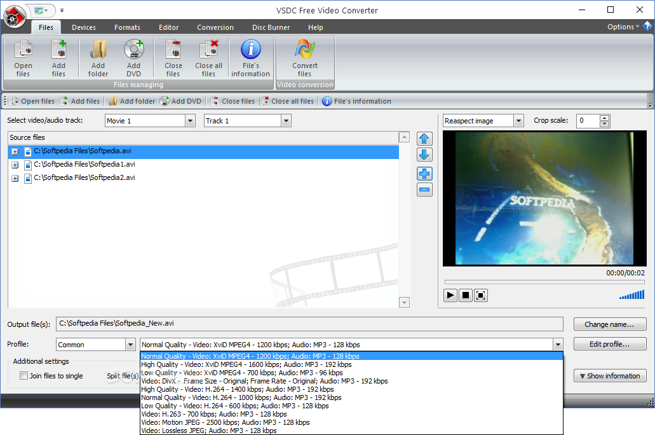Viewport: 655px width, 435px height.
Task: Switch to the Disc Burner tab
Action: coord(271,27)
